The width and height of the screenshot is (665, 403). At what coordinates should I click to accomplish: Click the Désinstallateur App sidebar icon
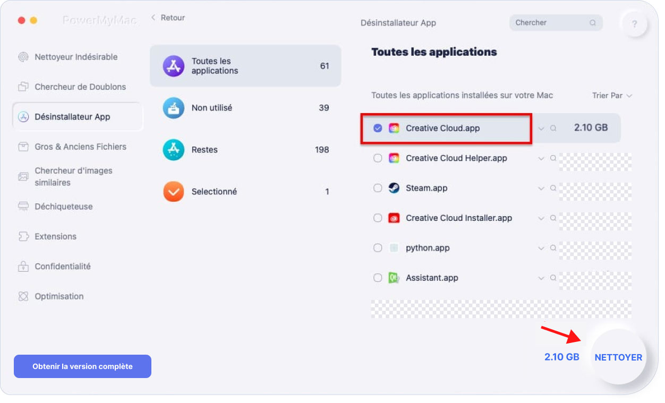23,117
